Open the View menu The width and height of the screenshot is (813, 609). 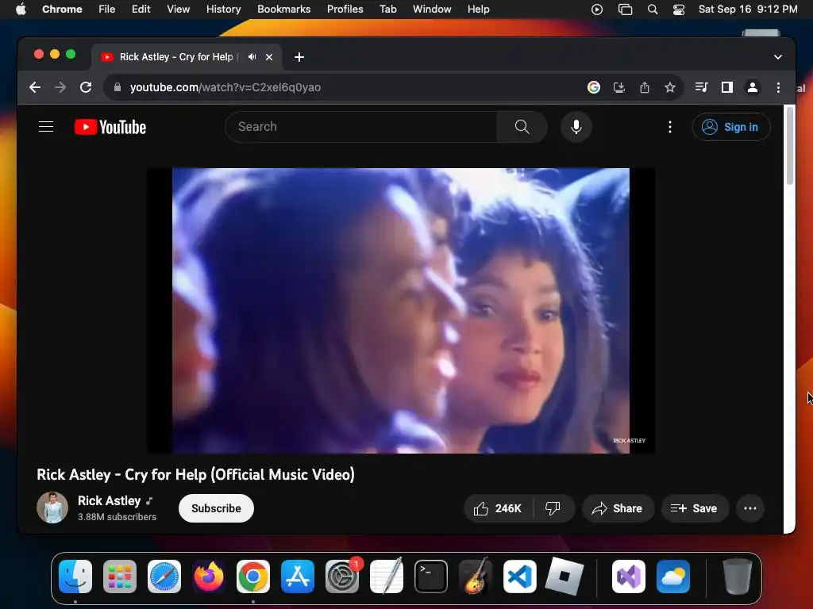click(179, 10)
